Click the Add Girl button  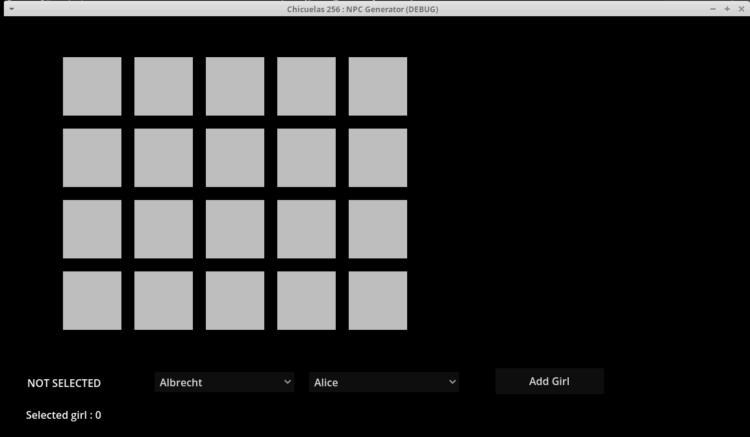tap(549, 381)
